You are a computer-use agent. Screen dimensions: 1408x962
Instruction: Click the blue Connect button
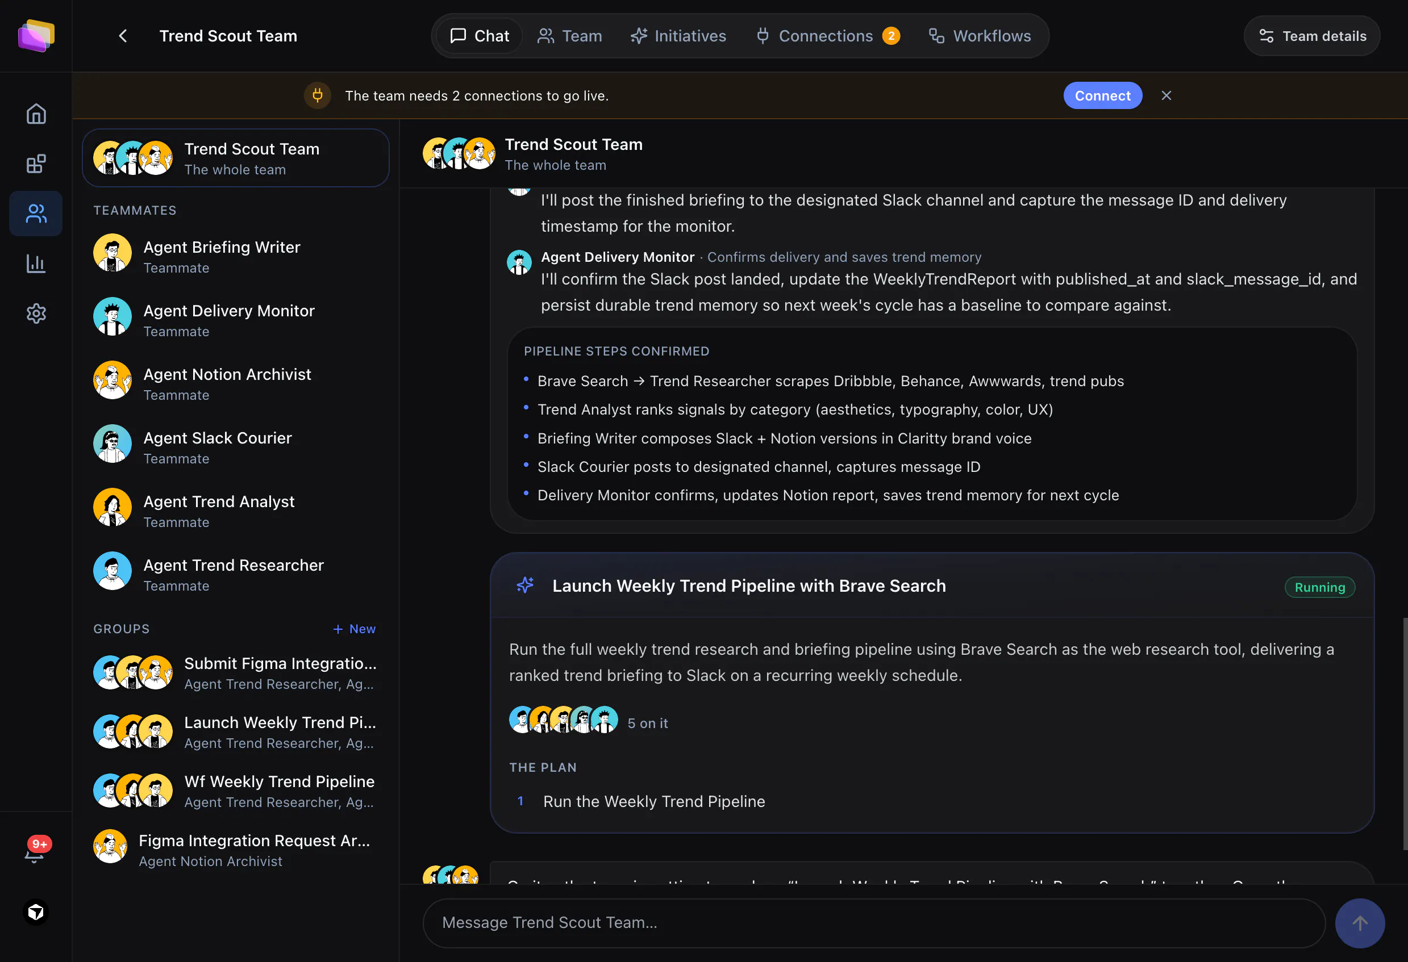[1103, 95]
